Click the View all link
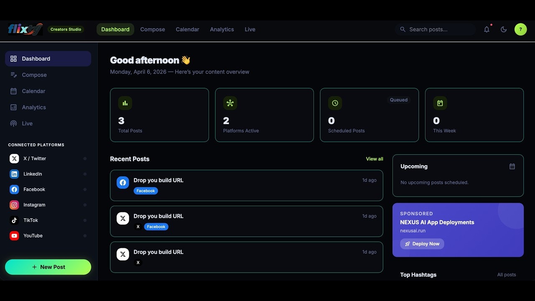This screenshot has width=535, height=301. tap(374, 159)
